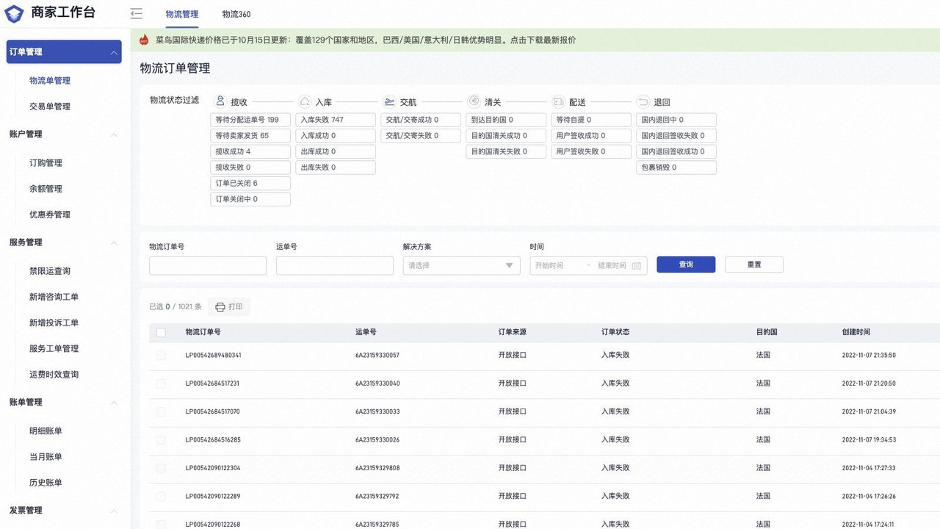940x529 pixels.
Task: Click the 清关 customs clearance stage icon
Action: tap(474, 101)
